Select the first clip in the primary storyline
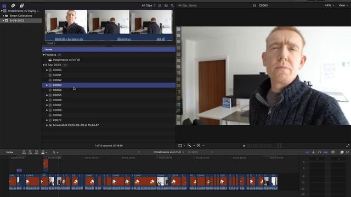This screenshot has height=197, width=351. coord(13,182)
